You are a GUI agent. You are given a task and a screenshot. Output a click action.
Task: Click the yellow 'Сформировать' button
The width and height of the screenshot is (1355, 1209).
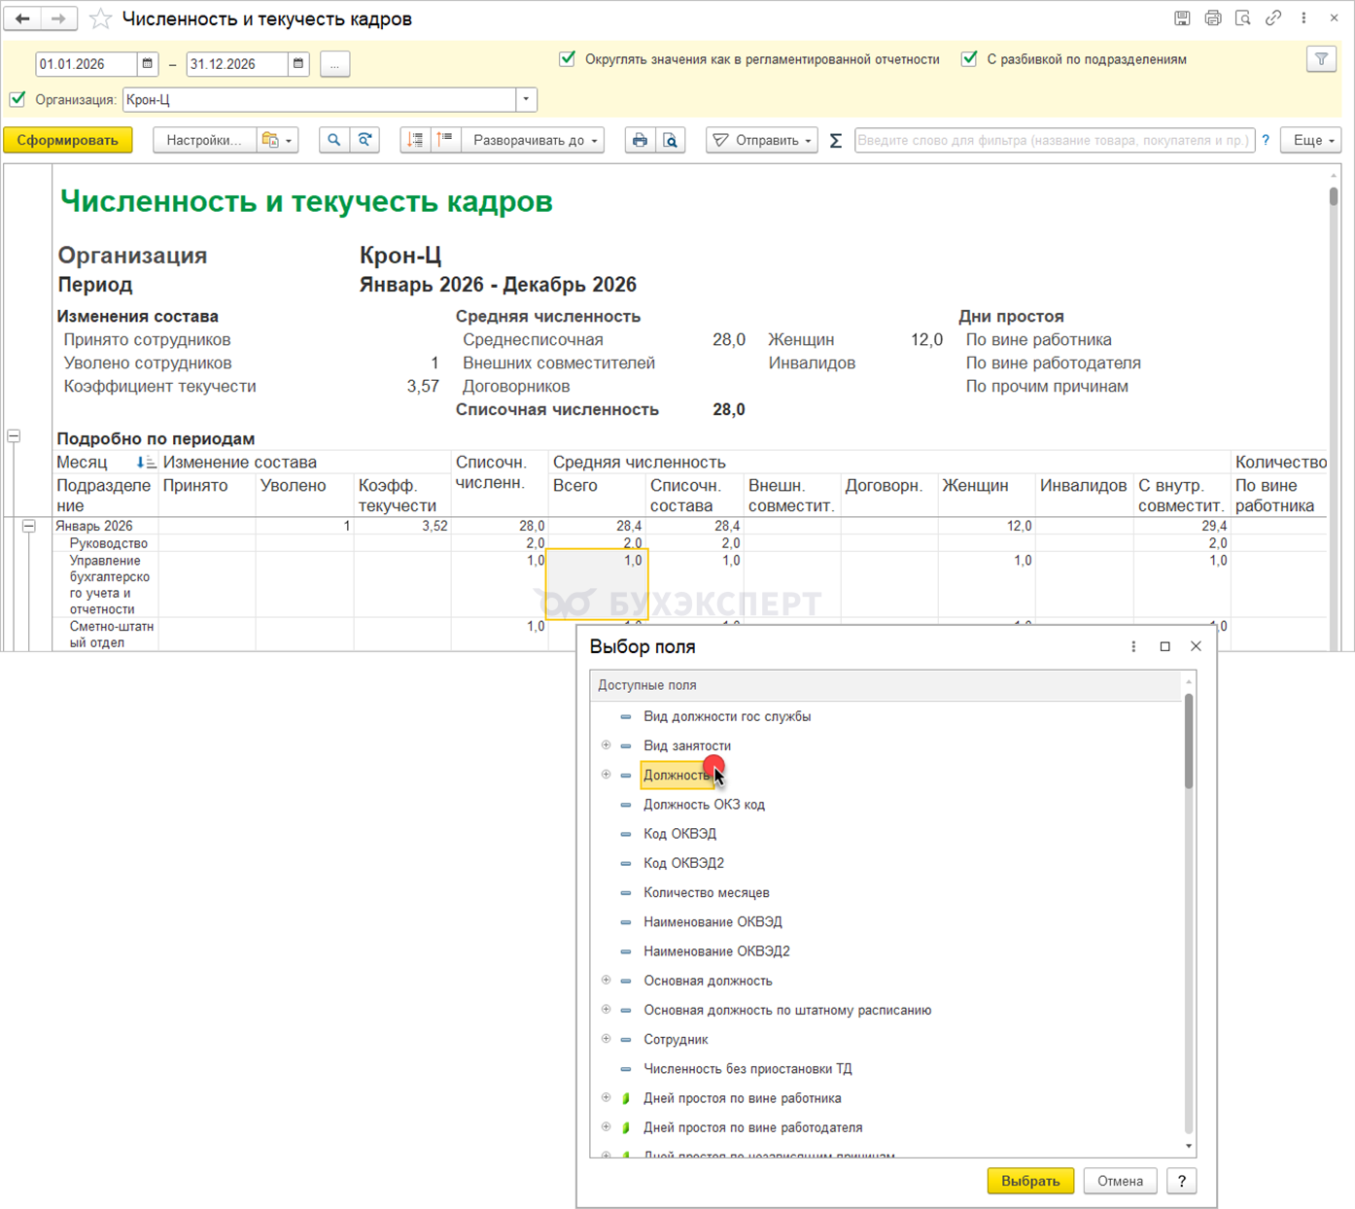point(68,140)
